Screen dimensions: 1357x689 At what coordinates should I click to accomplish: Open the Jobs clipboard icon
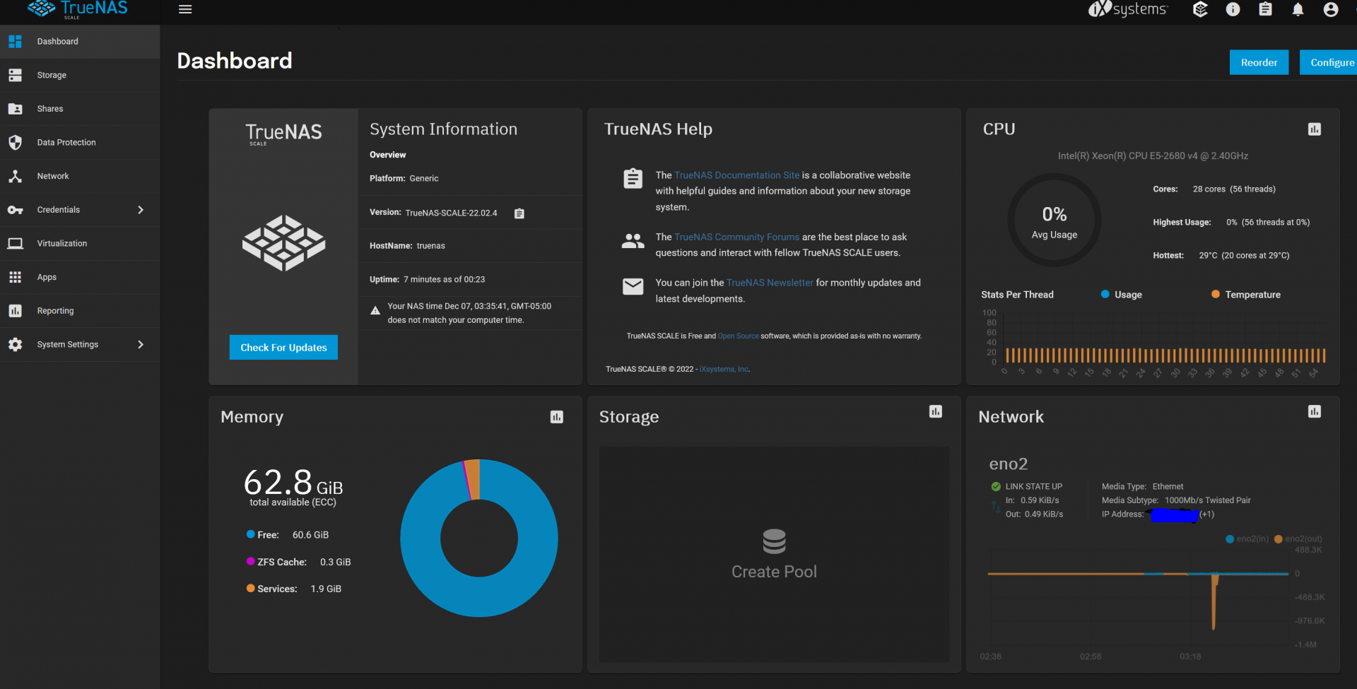[1265, 9]
